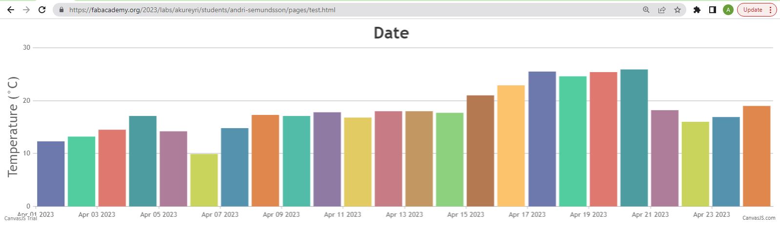780x228 pixels.
Task: Open the zoom magnifier icon in address bar
Action: click(x=646, y=10)
